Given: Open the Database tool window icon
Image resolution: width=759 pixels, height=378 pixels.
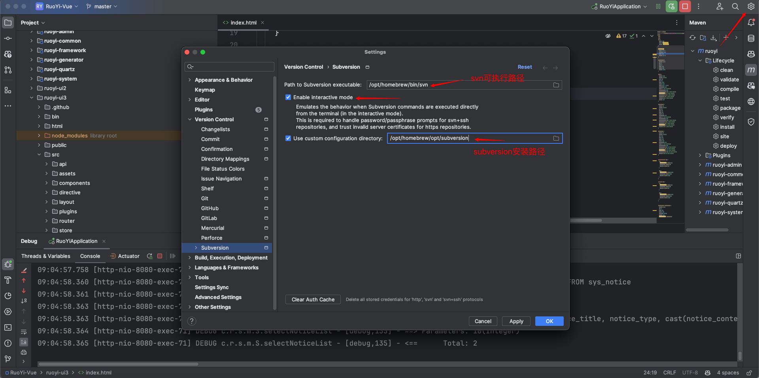Looking at the screenshot, I should (x=751, y=38).
